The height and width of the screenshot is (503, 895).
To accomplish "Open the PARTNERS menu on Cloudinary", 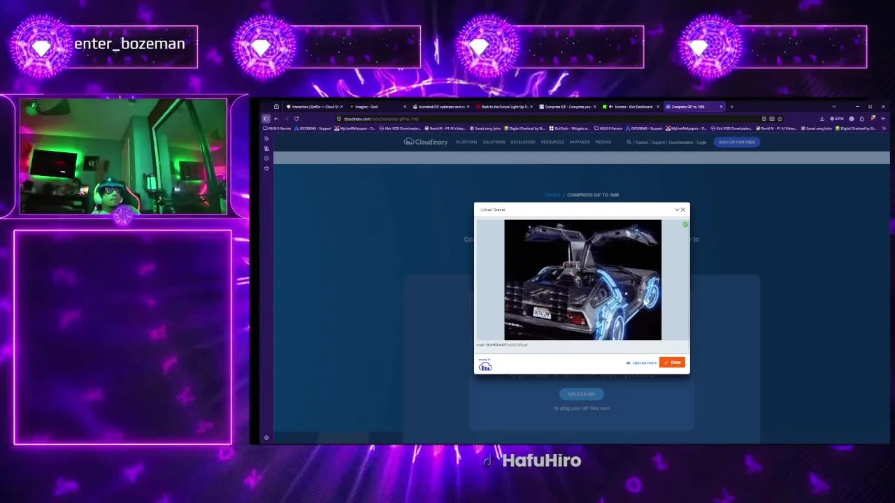I will tap(580, 142).
